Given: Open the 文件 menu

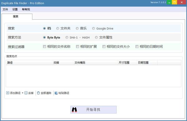Looking at the screenshot, I should click(5, 9).
